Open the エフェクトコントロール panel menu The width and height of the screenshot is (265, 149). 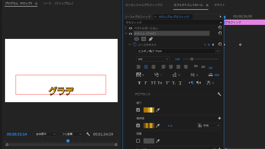pyautogui.click(x=207, y=5)
